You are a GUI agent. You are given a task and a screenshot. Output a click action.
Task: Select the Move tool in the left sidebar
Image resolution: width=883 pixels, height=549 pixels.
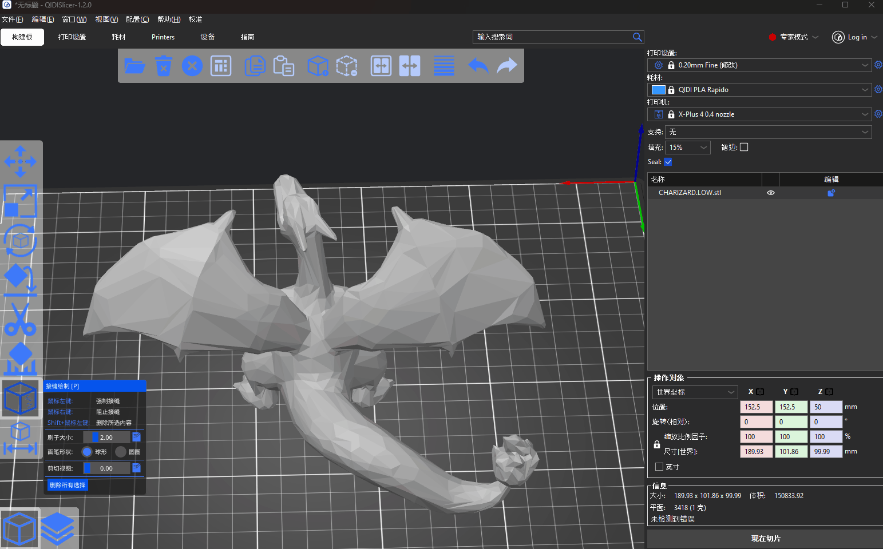21,161
